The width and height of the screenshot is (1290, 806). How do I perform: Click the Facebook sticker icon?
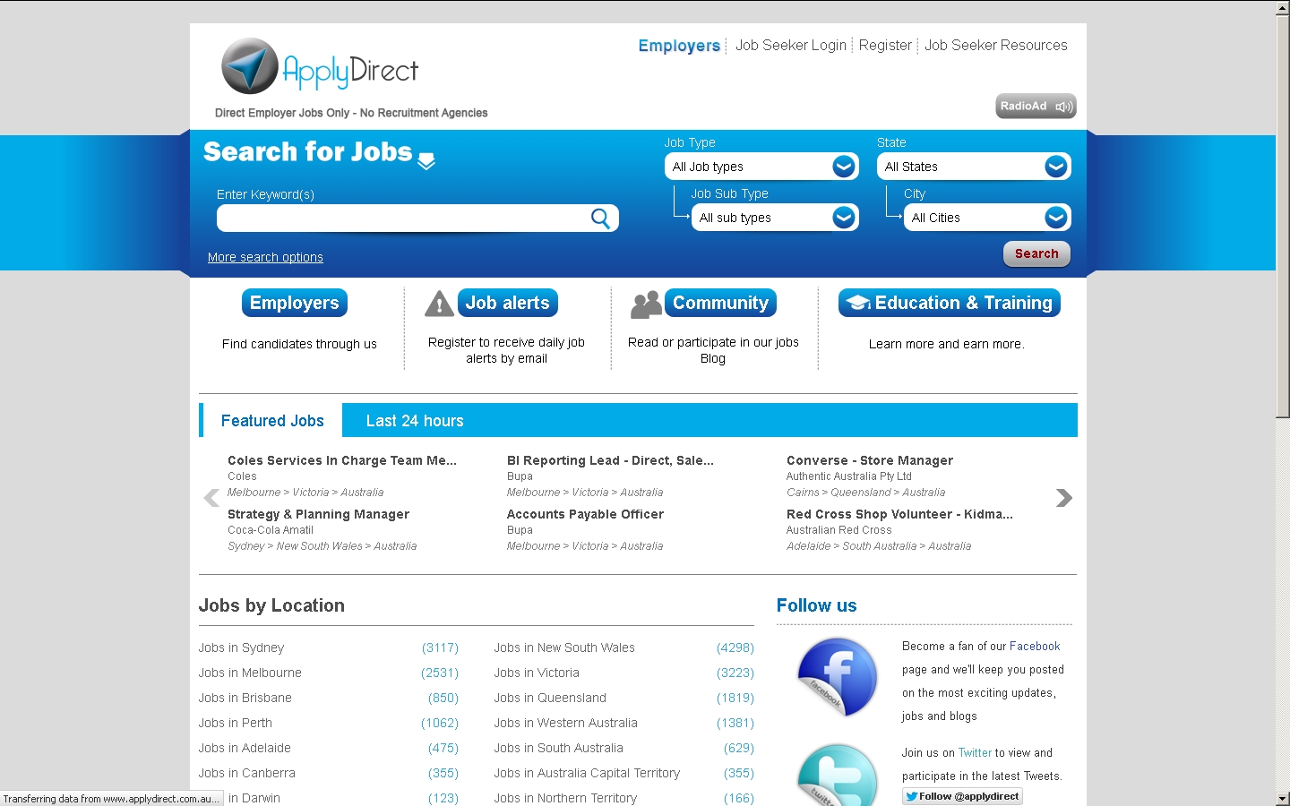coord(838,676)
